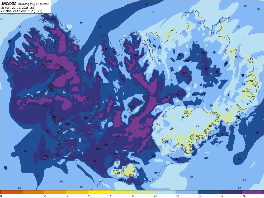Click the '86' humidity value over the sea
The width and height of the screenshot is (264, 198).
(x=258, y=9)
